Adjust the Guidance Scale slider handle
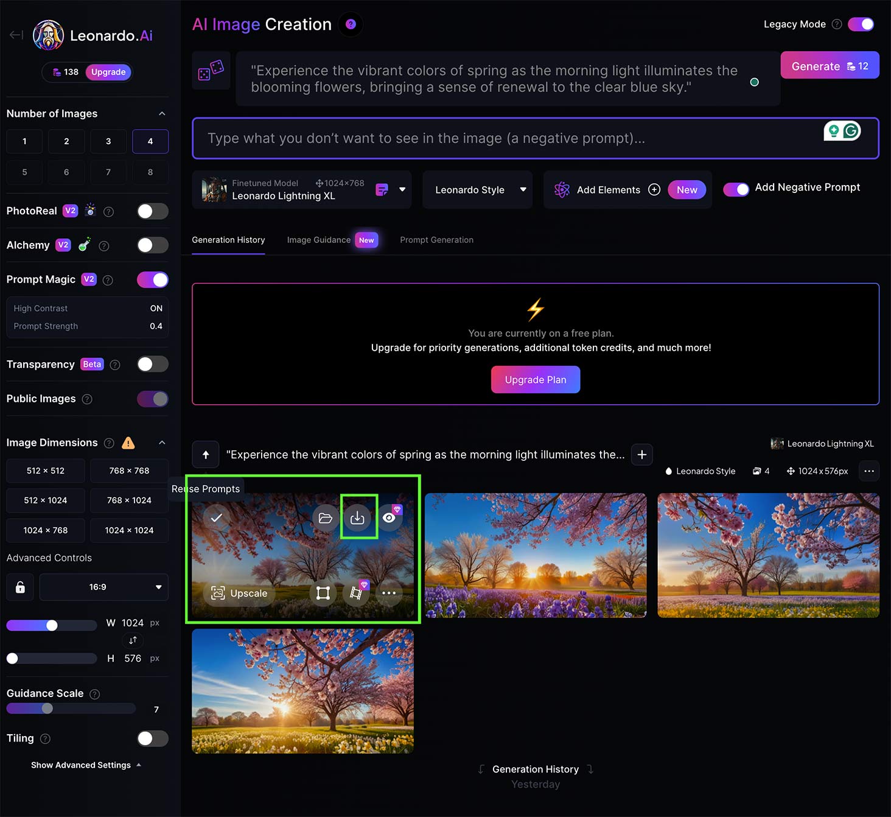 (x=47, y=708)
